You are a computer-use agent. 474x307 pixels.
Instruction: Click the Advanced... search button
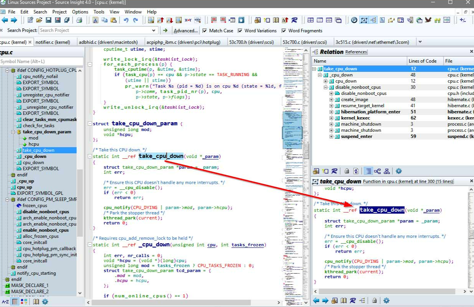185,31
